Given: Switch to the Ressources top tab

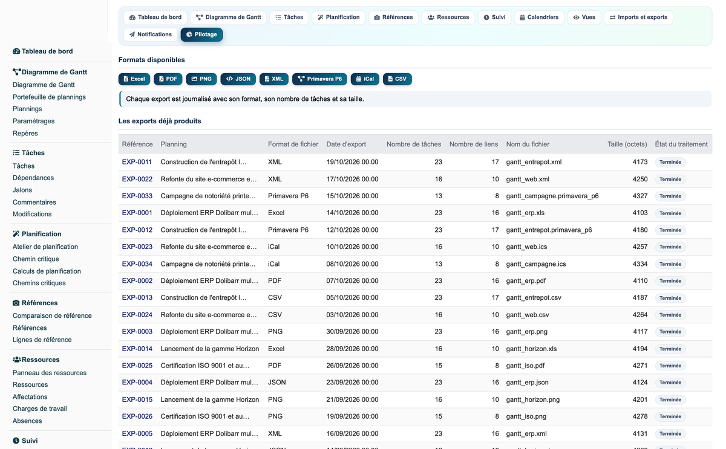Looking at the screenshot, I should coord(448,18).
